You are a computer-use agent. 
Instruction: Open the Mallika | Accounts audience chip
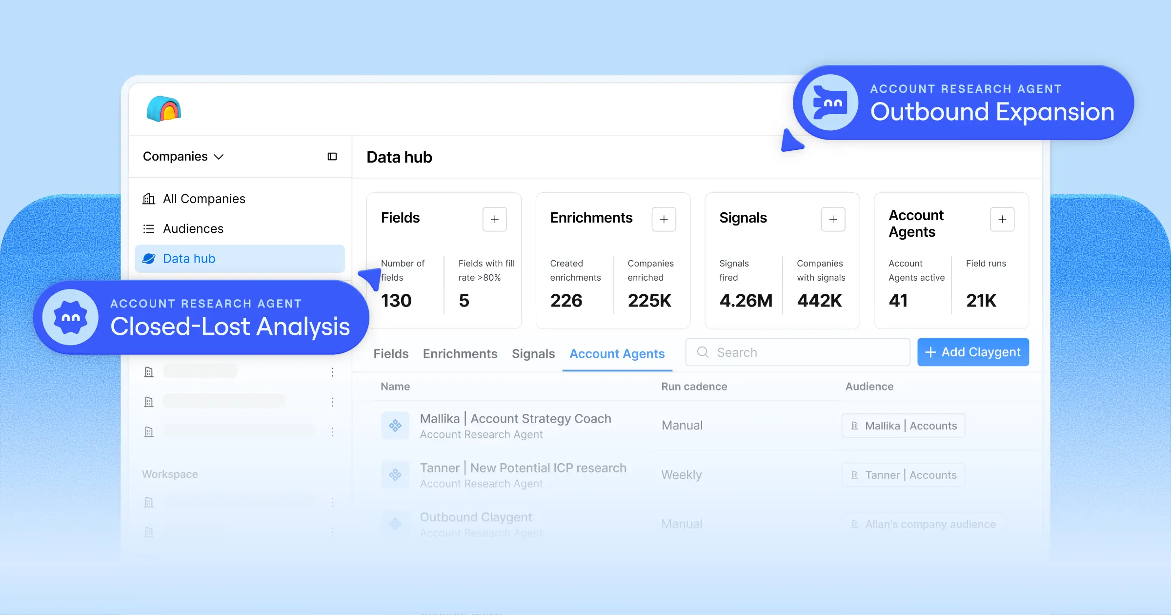904,426
